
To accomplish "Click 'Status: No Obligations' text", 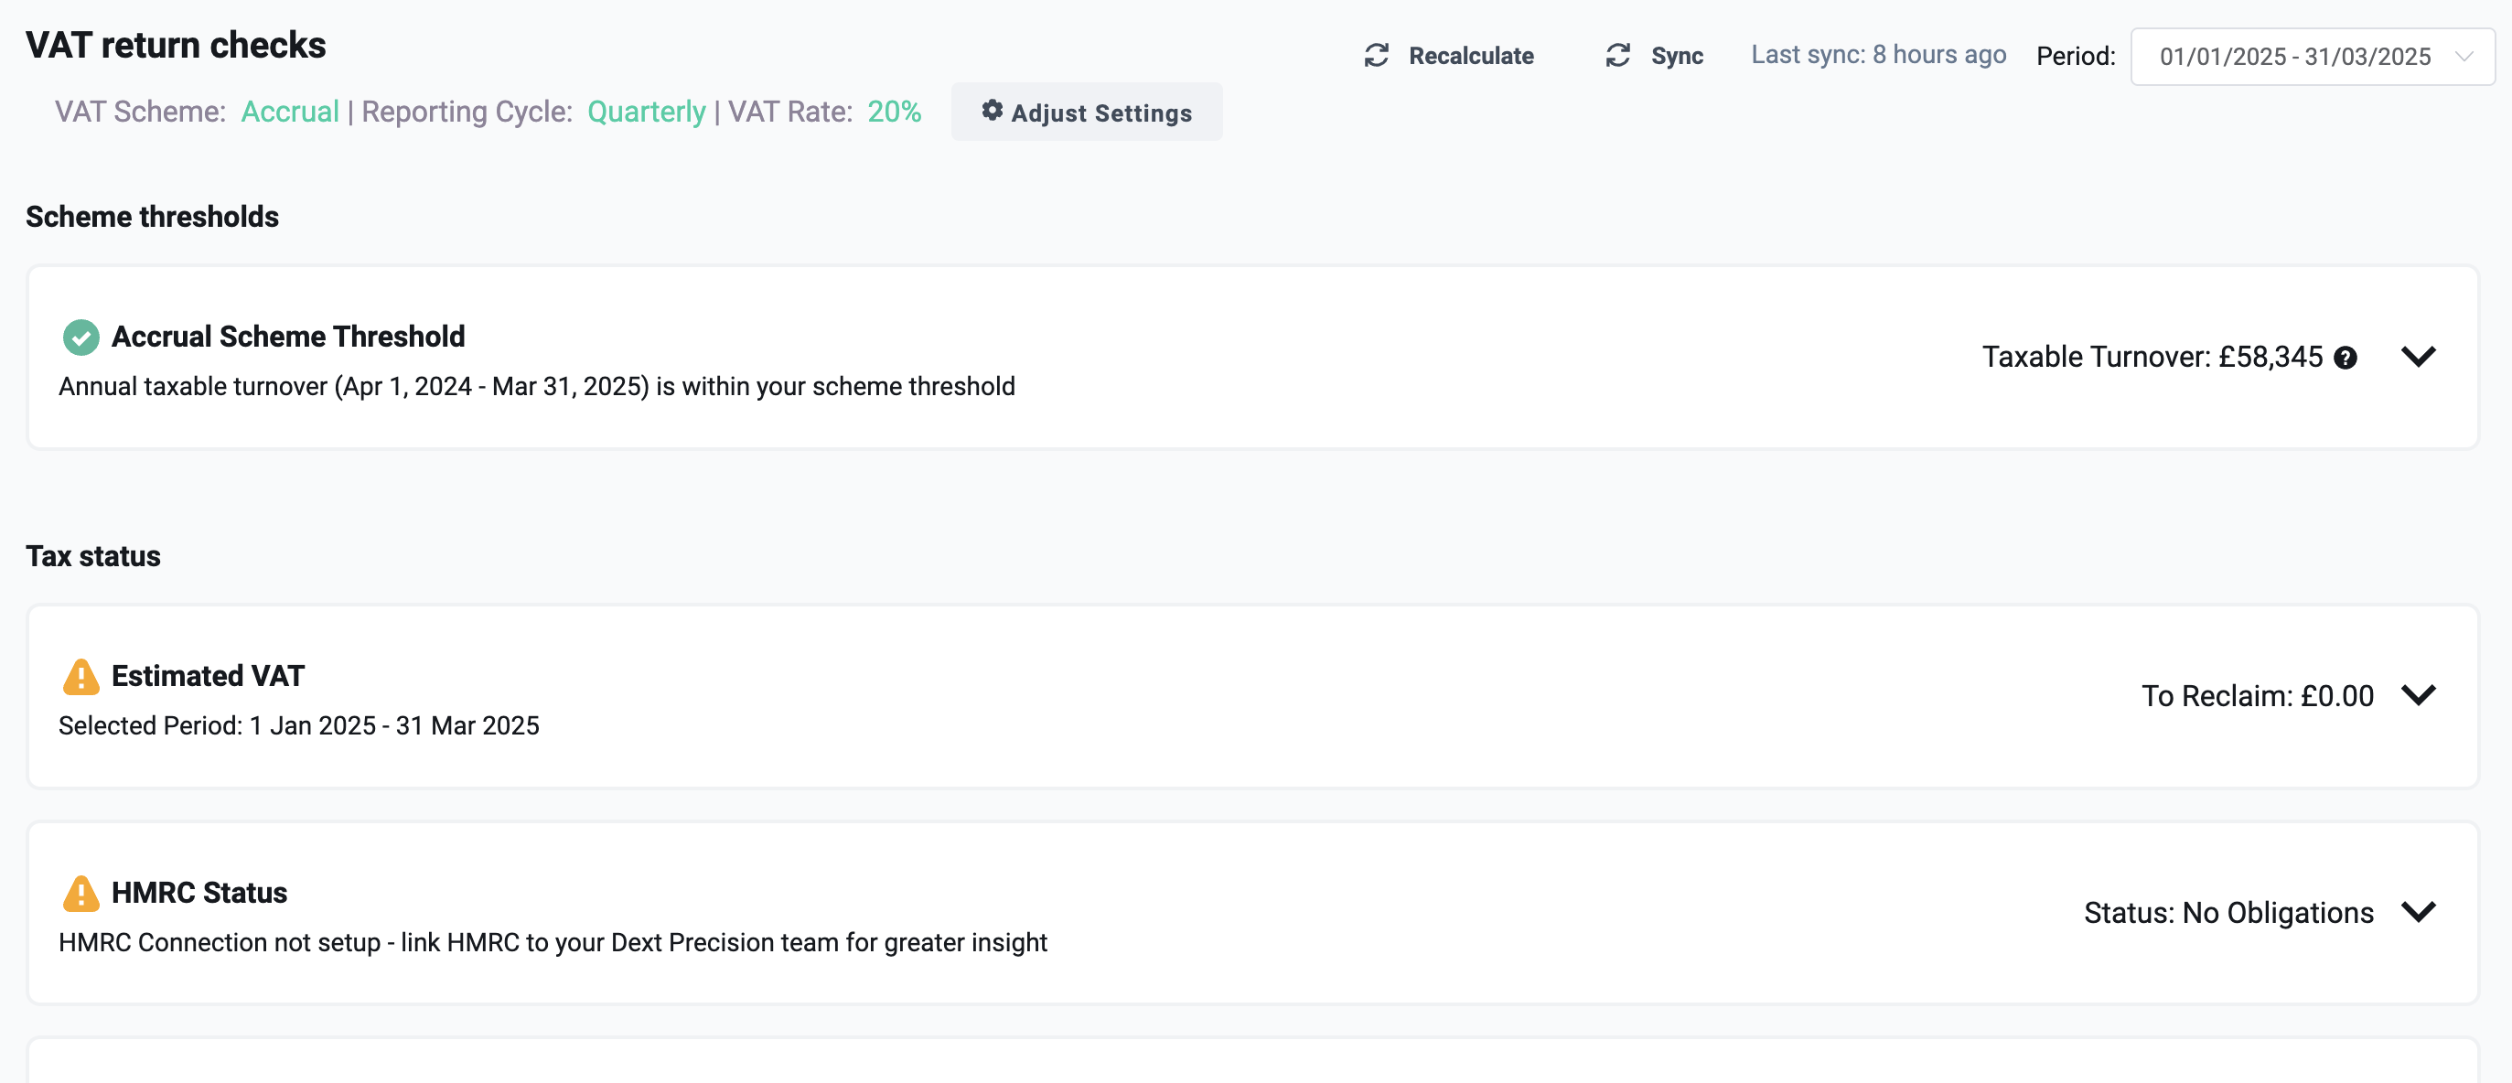I will pyautogui.click(x=2228, y=913).
